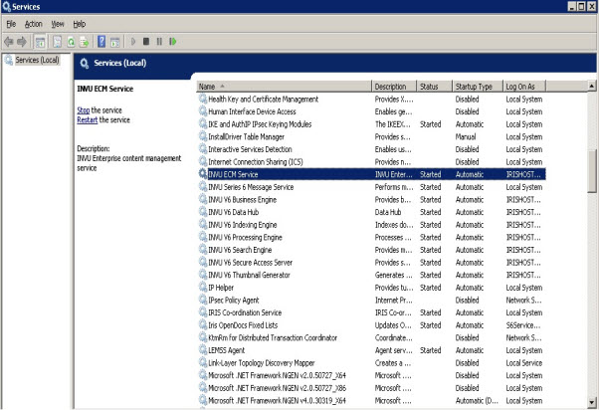The image size is (599, 410).
Task: Open the Help menu
Action: [79, 24]
